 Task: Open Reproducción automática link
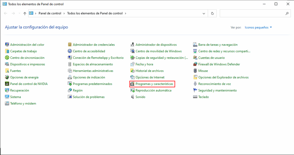(154, 90)
